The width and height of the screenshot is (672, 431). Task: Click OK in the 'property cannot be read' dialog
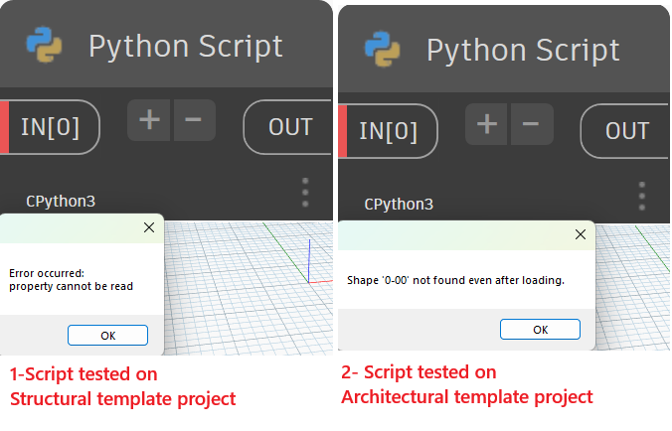tap(107, 335)
